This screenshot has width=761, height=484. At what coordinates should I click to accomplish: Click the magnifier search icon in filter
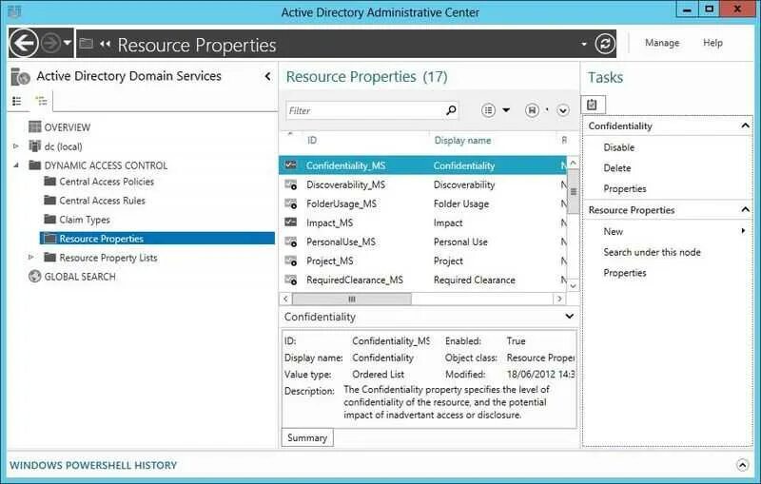[451, 110]
